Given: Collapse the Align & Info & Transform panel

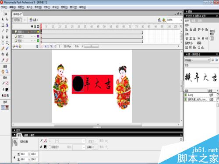Looking at the screenshot, I should point(187,16).
